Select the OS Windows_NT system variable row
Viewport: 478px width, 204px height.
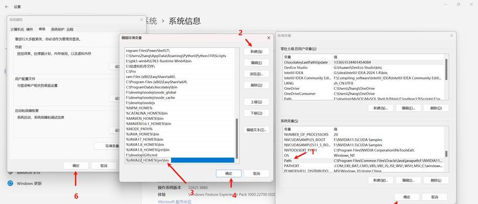click(x=364, y=155)
